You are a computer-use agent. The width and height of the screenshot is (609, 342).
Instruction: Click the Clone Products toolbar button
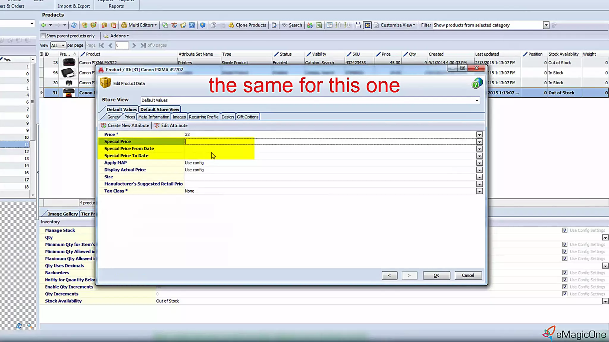pos(247,25)
